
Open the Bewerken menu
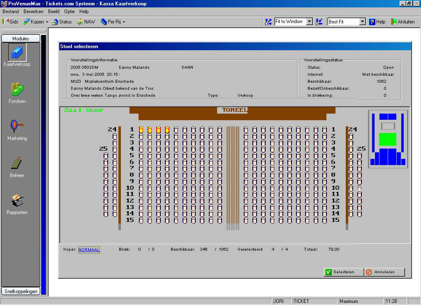(x=33, y=12)
